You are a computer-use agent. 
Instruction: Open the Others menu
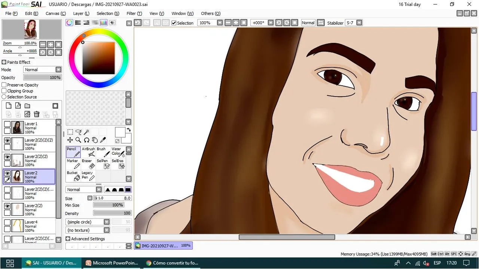[x=211, y=13]
